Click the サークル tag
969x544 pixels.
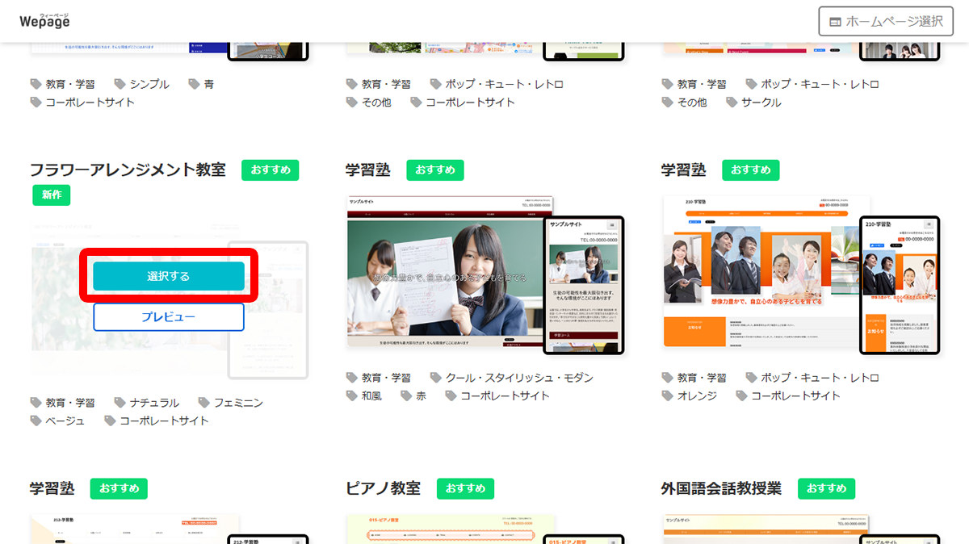tap(761, 103)
